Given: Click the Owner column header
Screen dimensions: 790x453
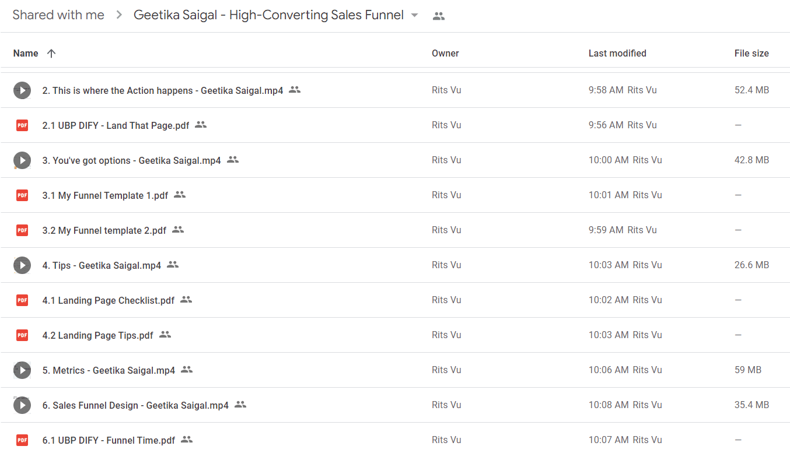Looking at the screenshot, I should 445,53.
